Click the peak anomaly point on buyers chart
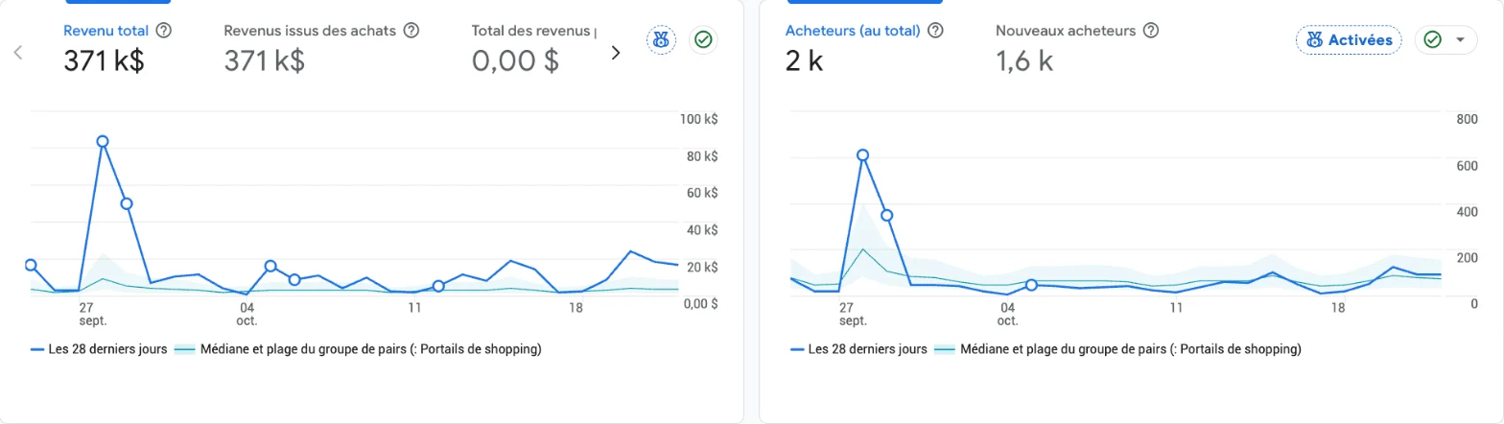 (862, 154)
